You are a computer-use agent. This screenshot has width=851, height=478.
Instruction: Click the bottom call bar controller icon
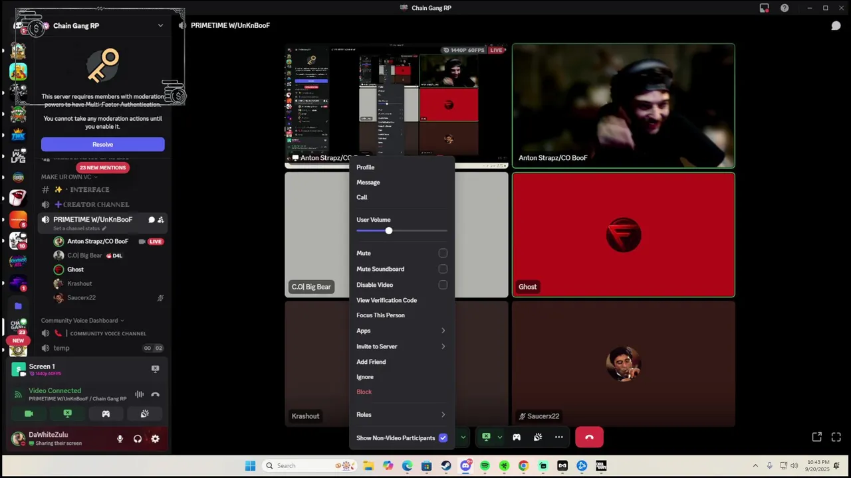click(x=517, y=437)
